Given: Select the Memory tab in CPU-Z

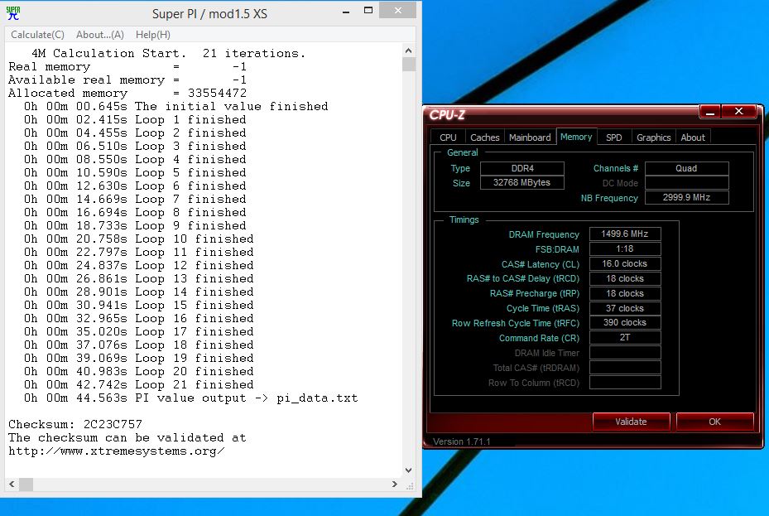Looking at the screenshot, I should tap(576, 137).
